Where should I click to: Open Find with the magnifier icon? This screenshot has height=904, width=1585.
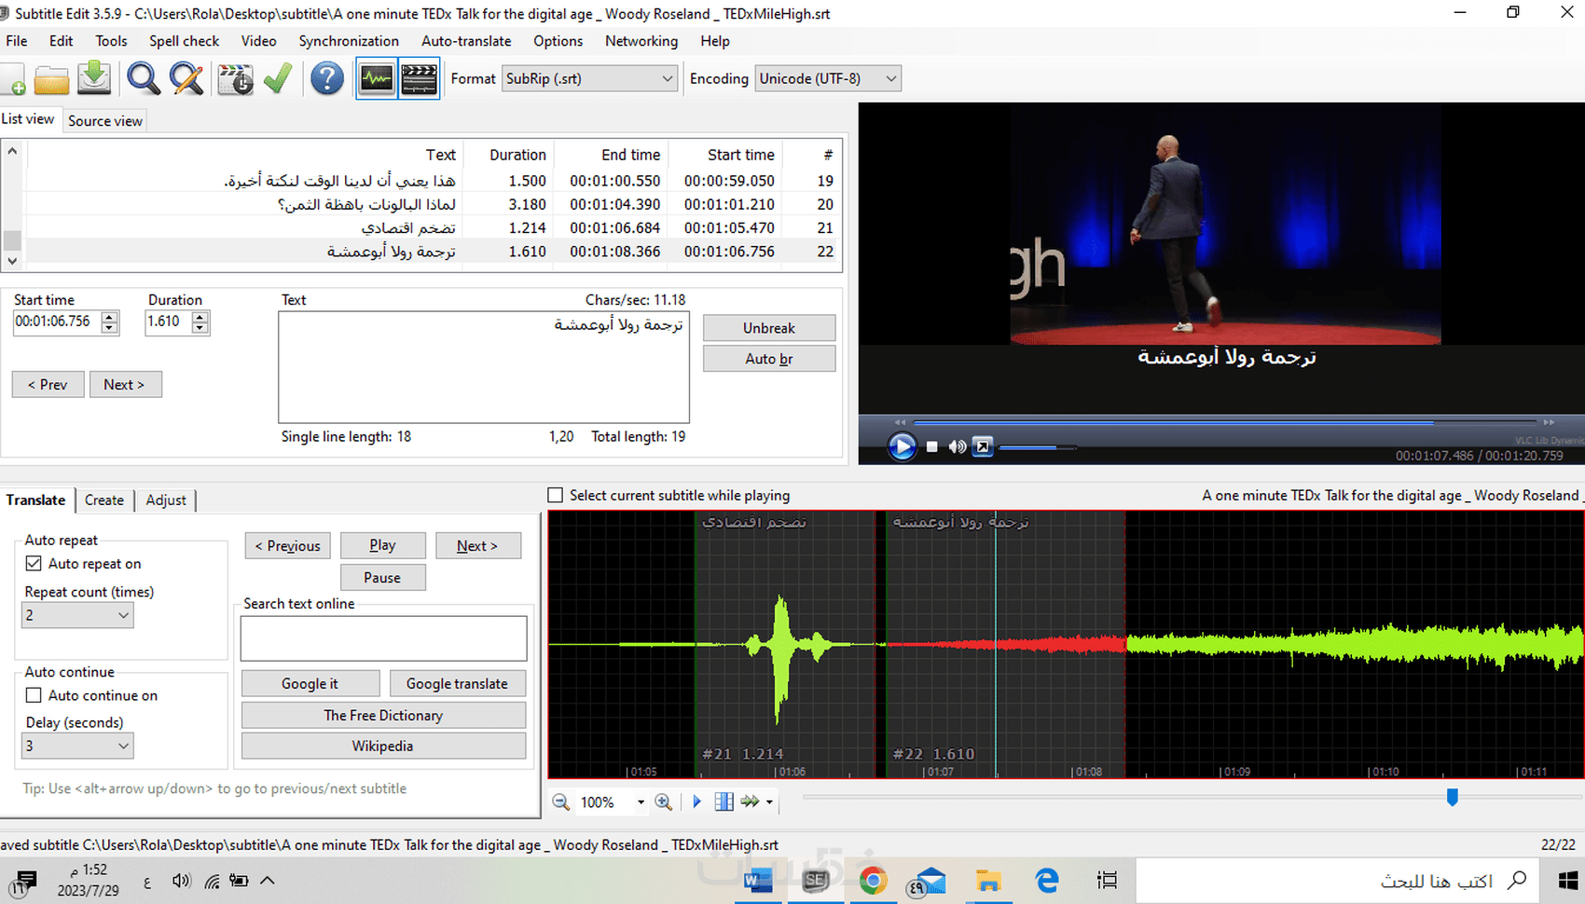coord(144,79)
